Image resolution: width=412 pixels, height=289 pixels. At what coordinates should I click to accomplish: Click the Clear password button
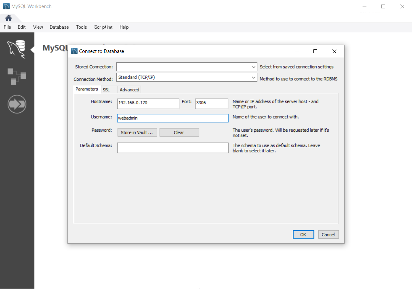[179, 132]
